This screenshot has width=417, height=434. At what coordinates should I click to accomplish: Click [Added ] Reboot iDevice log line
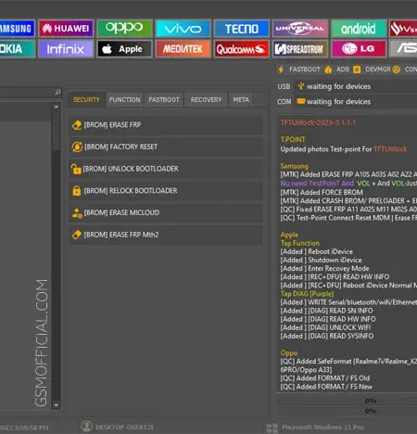coord(317,251)
